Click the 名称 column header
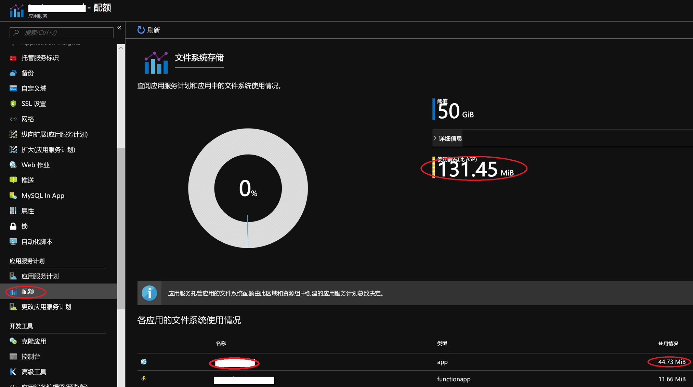This screenshot has width=693, height=387. tap(221, 343)
